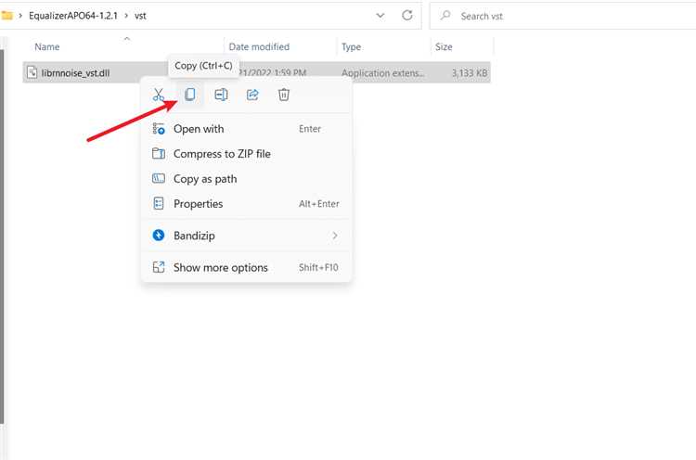Click the Compress to ZIP folder icon
The image size is (696, 460).
159,153
